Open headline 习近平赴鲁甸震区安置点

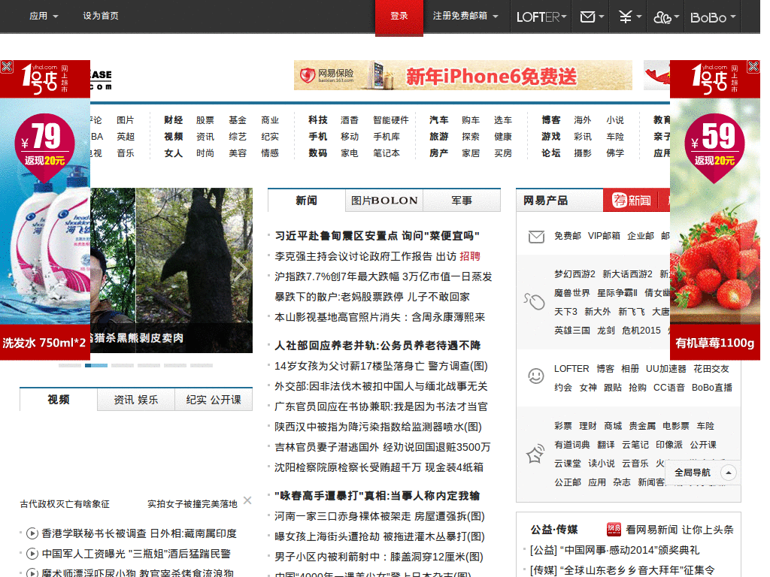click(x=377, y=236)
